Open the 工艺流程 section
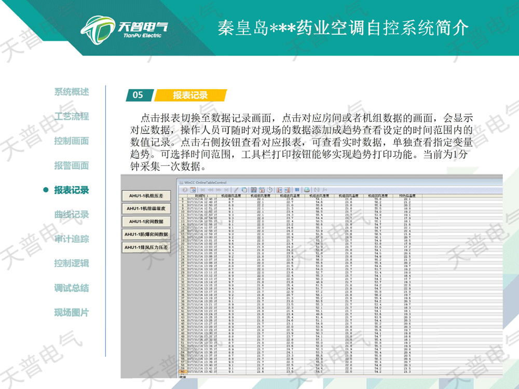 click(72, 116)
